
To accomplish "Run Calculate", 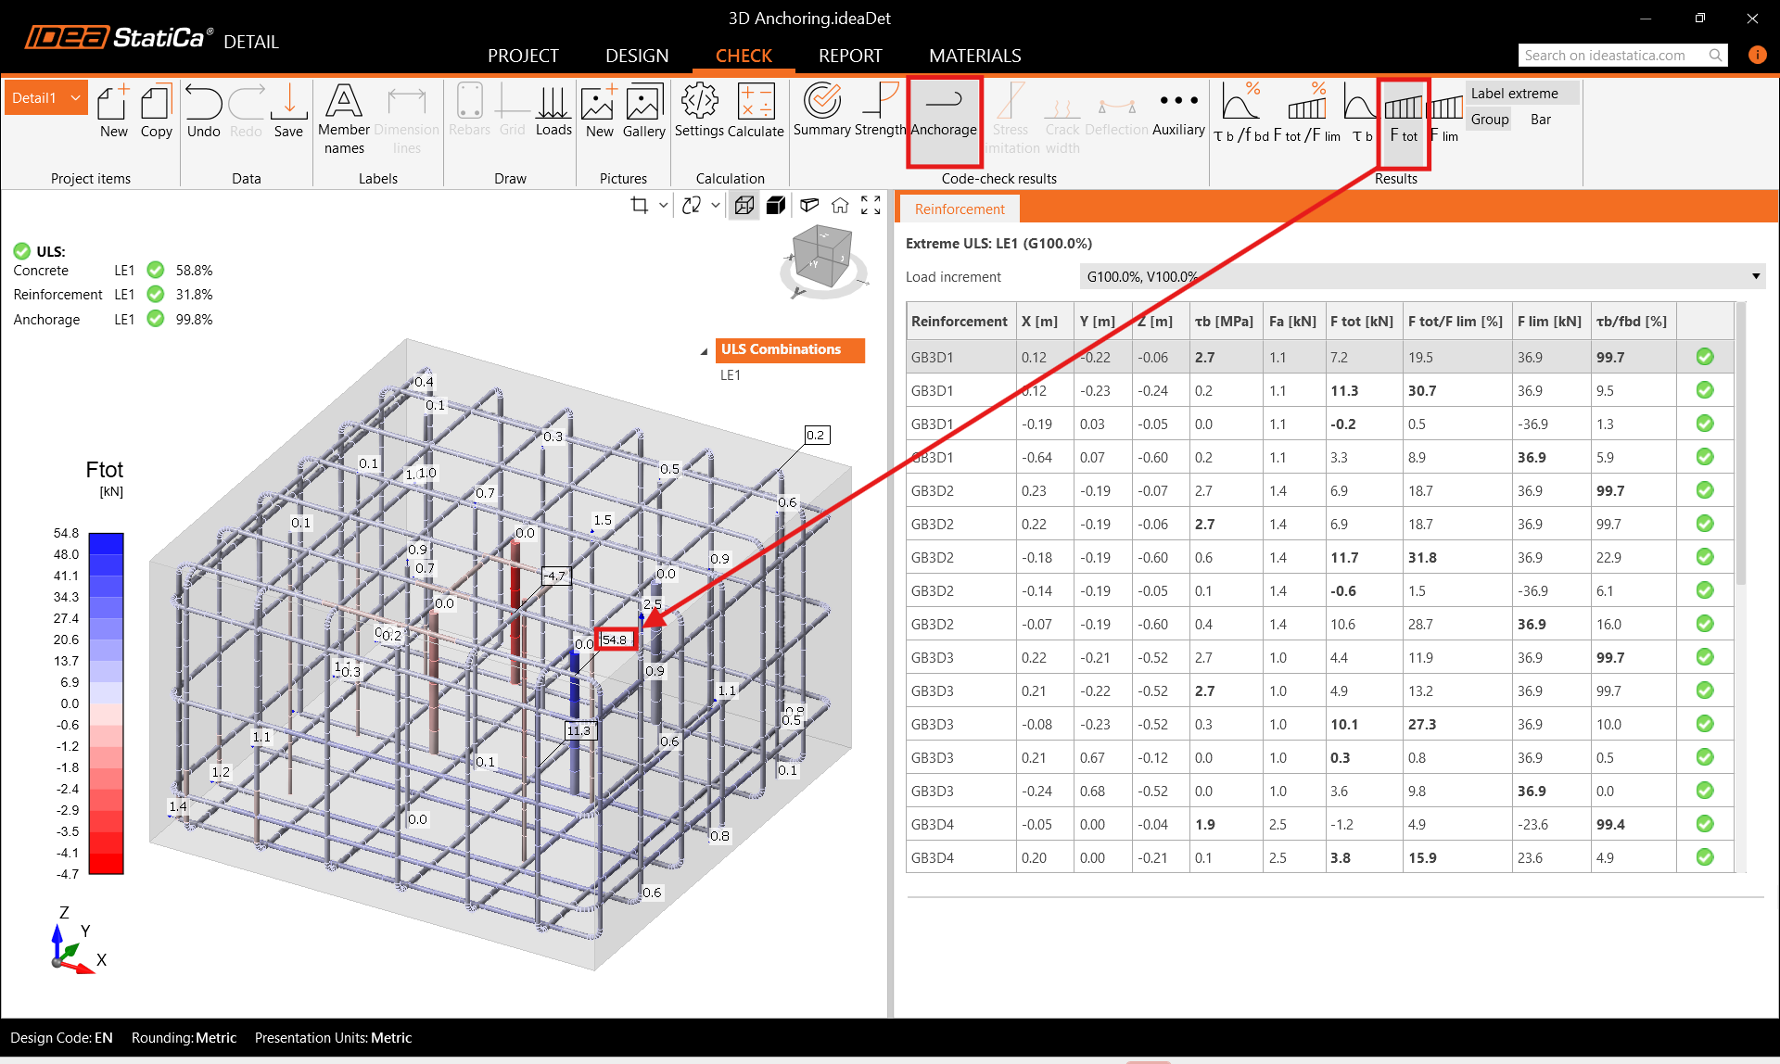I will point(756,110).
